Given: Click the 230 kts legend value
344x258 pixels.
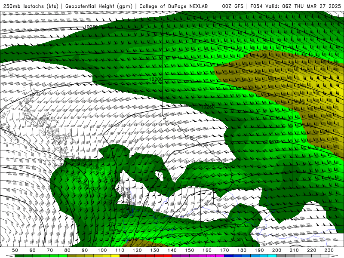Looking at the screenshot, I should (329, 250).
